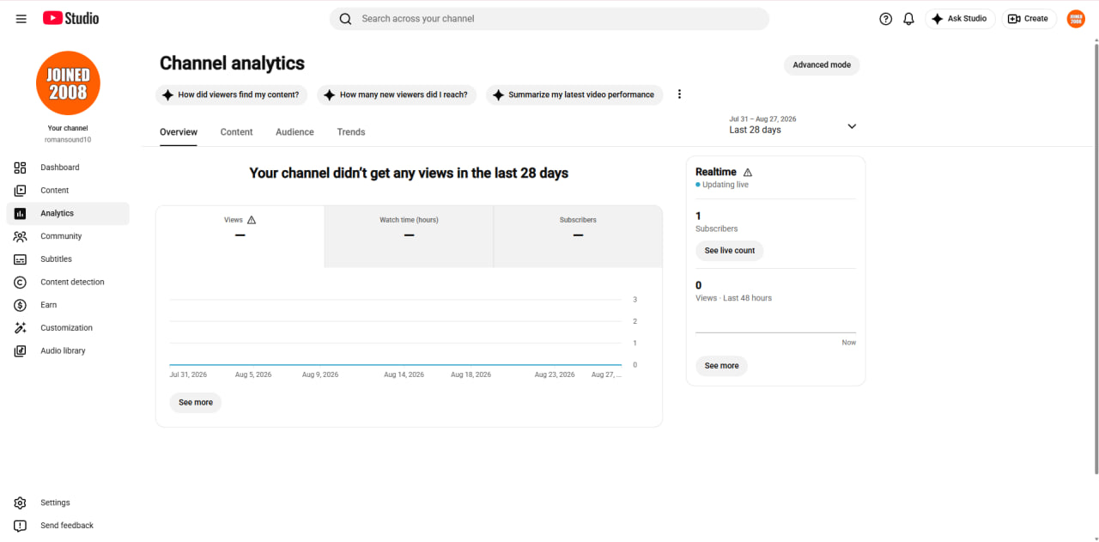Click Send feedback in the sidebar
This screenshot has width=1099, height=542.
pyautogui.click(x=68, y=526)
